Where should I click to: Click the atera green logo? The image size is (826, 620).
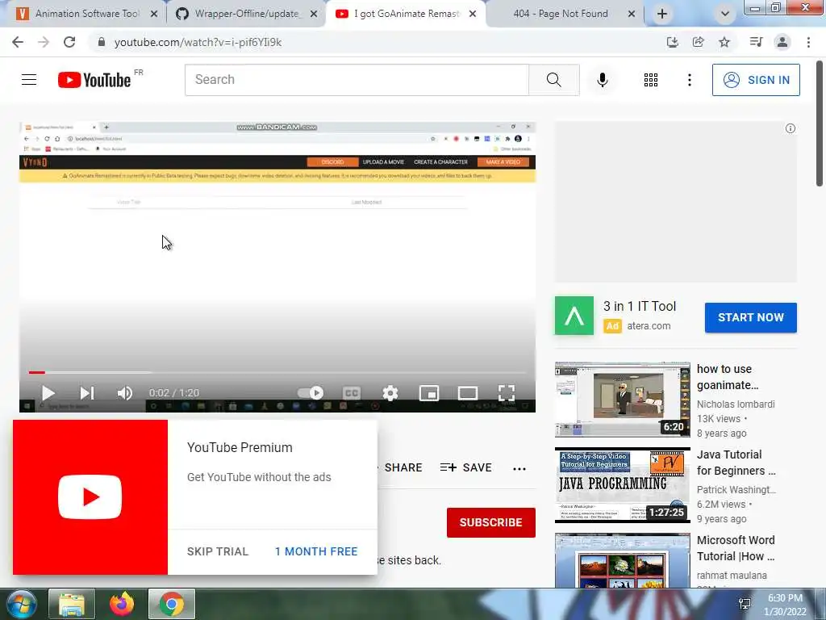click(574, 316)
